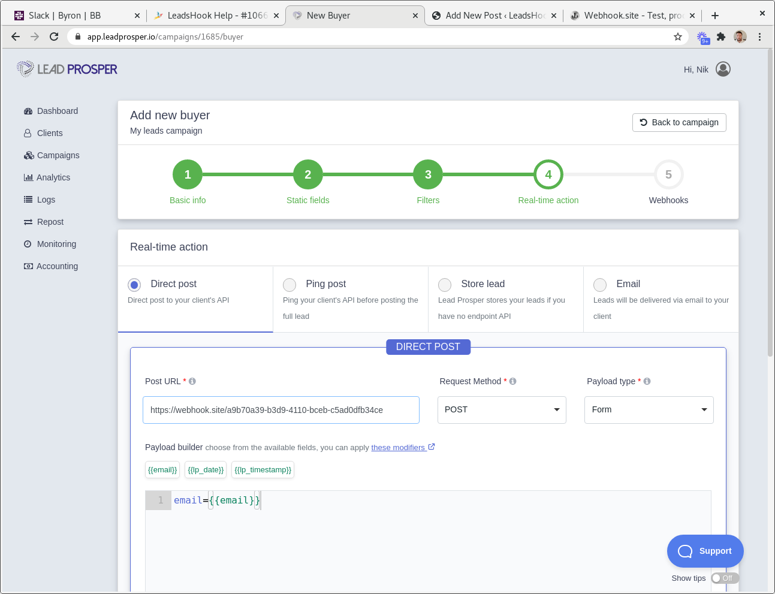Click the Lead Prosper logo
Viewport: 775px width, 594px height.
pos(67,69)
